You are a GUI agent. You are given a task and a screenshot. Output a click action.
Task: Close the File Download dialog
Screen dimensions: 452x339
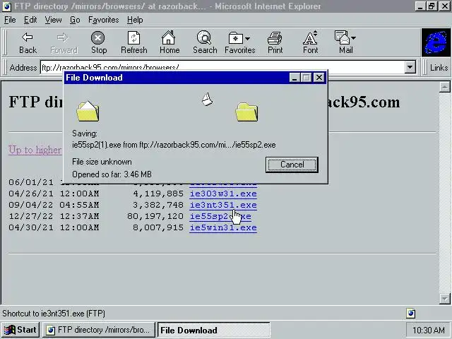(x=319, y=78)
